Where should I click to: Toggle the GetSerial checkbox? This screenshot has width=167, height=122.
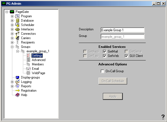[x=126, y=51]
